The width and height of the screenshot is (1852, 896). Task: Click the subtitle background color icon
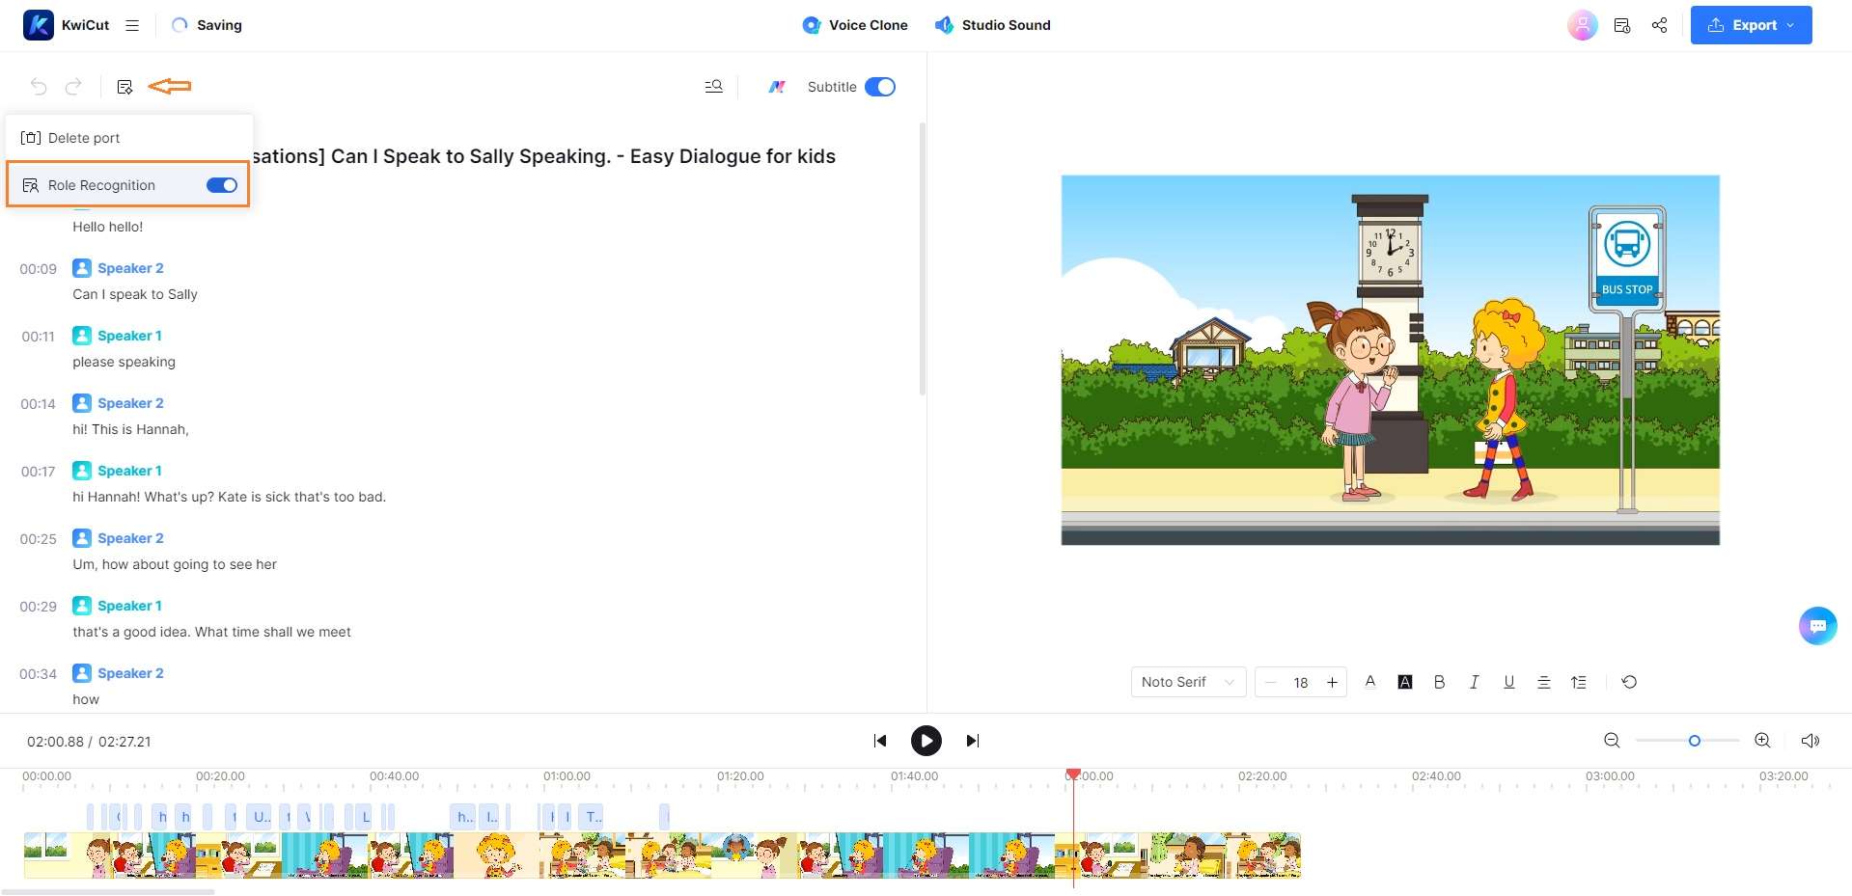1405,682
